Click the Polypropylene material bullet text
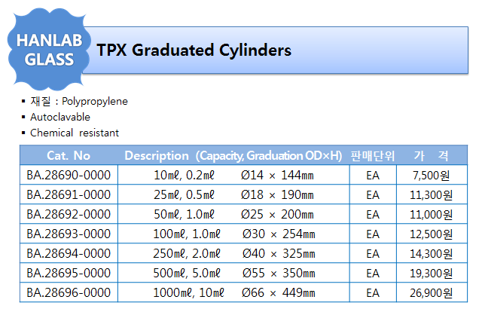Image resolution: width=482 pixels, height=315 pixels. tap(79, 101)
